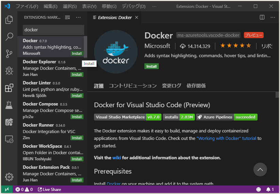Image resolution: width=280 pixels, height=194 pixels.
Task: Open the 選択(S) menu
Action: (x=69, y=6)
